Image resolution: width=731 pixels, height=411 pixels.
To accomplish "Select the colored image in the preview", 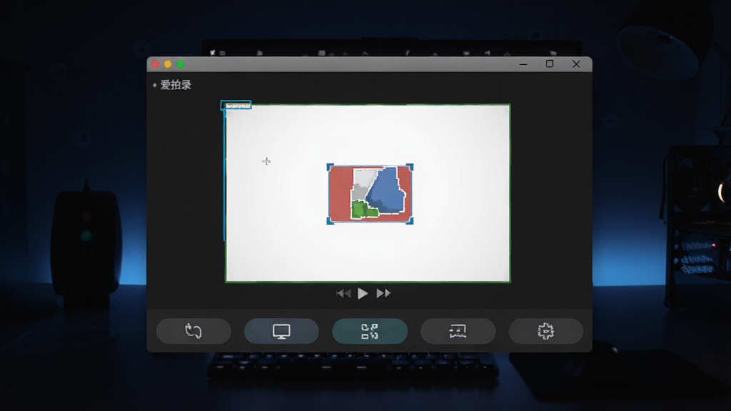I will coord(370,193).
